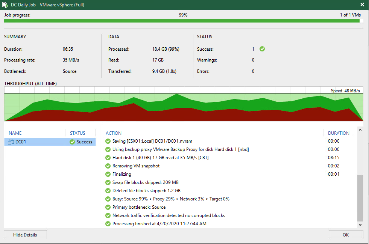Select 'Busy: Source 99% > Proxy 29%' entry

(171, 199)
